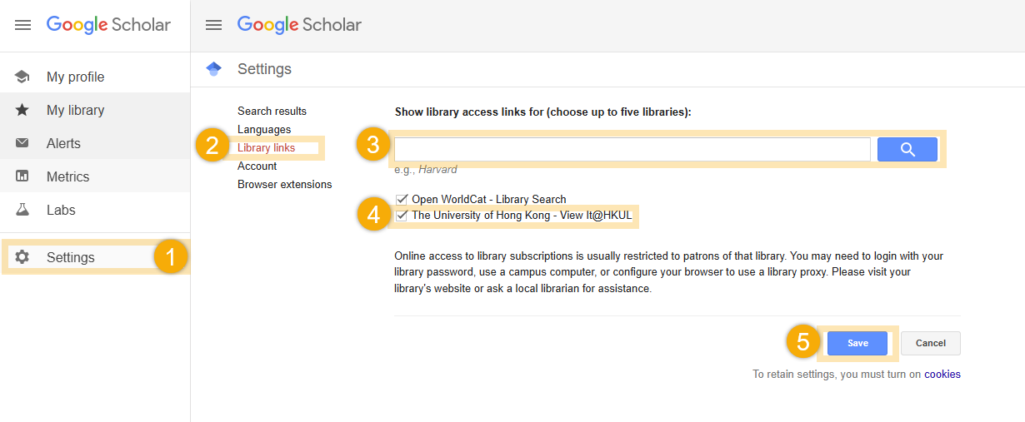1025x422 pixels.
Task: Click the Alerts envelope icon
Action: coord(22,143)
